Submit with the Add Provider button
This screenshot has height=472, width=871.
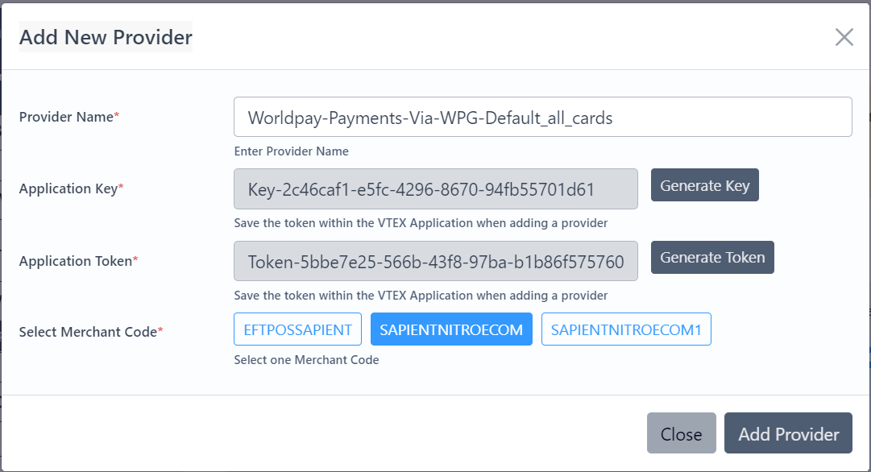[x=788, y=433]
